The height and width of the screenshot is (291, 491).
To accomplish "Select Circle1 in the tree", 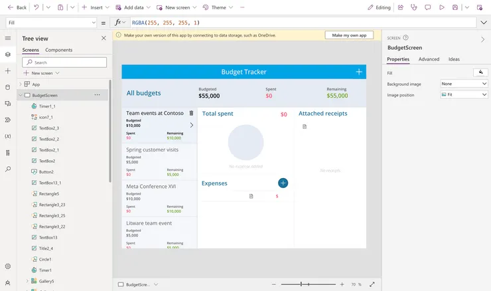I will point(45,259).
